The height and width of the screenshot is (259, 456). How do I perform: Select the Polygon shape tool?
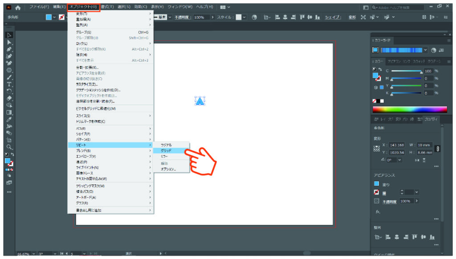tap(9, 70)
